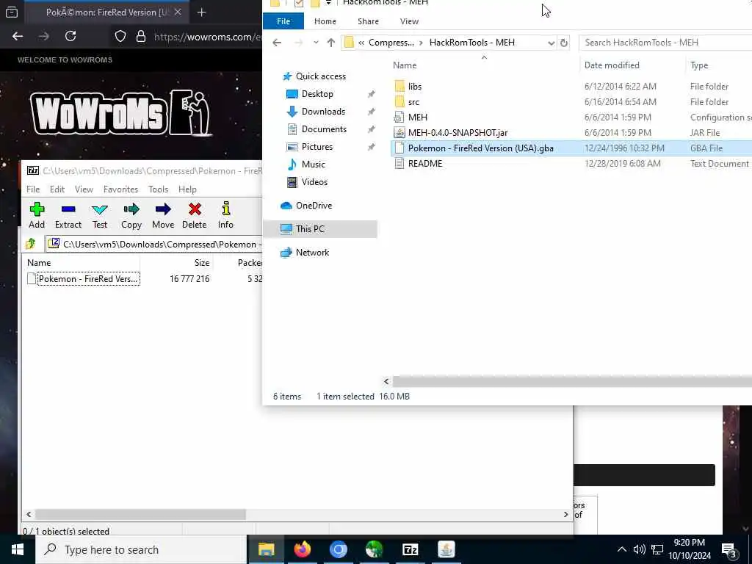The height and width of the screenshot is (564, 752).
Task: Click the 7-Zip scrollbar right arrow
Action: click(x=565, y=514)
